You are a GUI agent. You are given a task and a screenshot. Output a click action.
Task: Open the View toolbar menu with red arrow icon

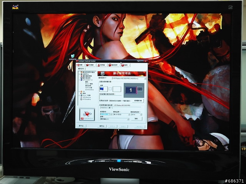[80, 65]
